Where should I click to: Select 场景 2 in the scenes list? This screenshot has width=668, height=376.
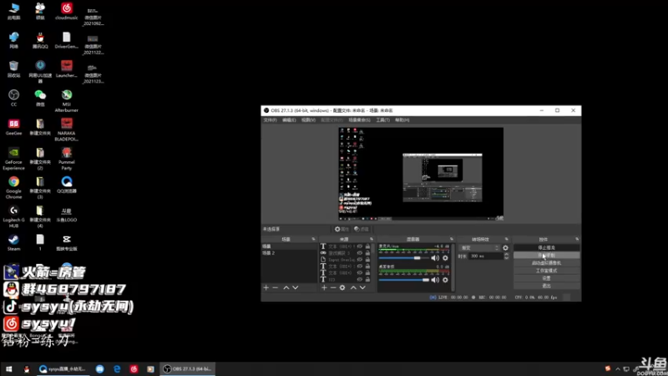[289, 253]
